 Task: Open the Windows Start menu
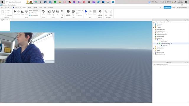coord(2,2)
